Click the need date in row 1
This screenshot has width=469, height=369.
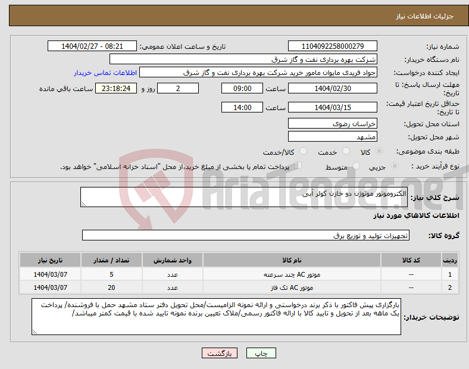[x=50, y=274]
